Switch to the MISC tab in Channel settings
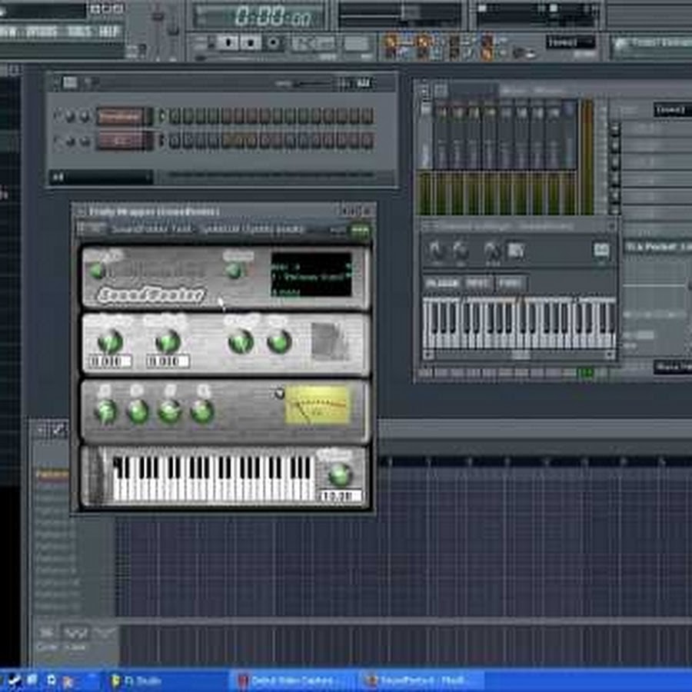692x692 pixels. click(478, 283)
